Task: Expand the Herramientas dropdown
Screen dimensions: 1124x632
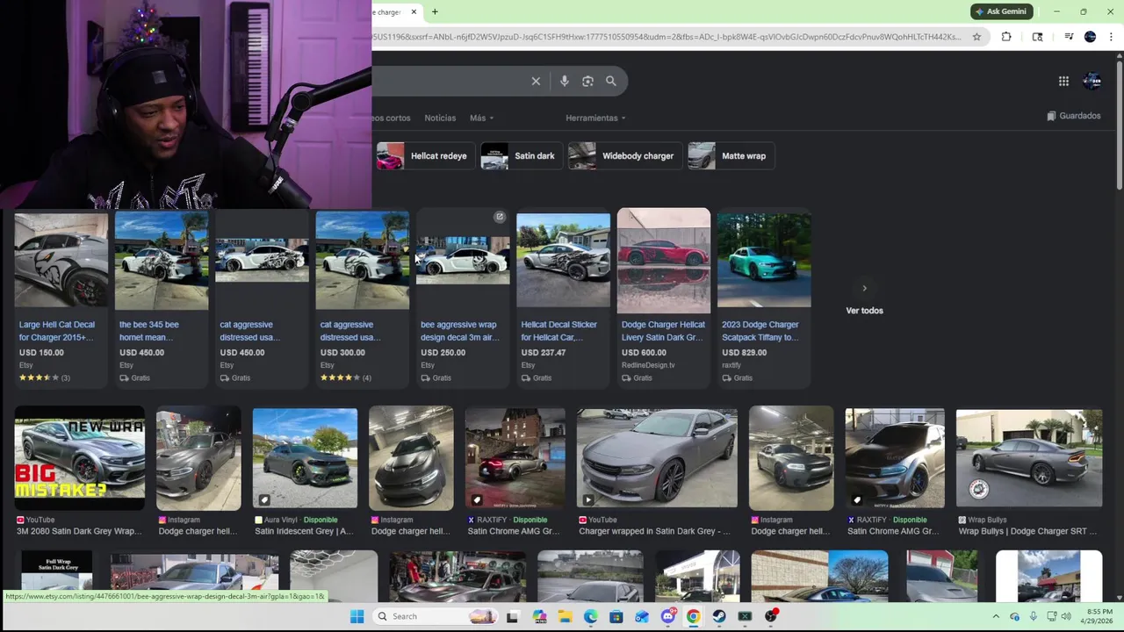Action: [595, 118]
